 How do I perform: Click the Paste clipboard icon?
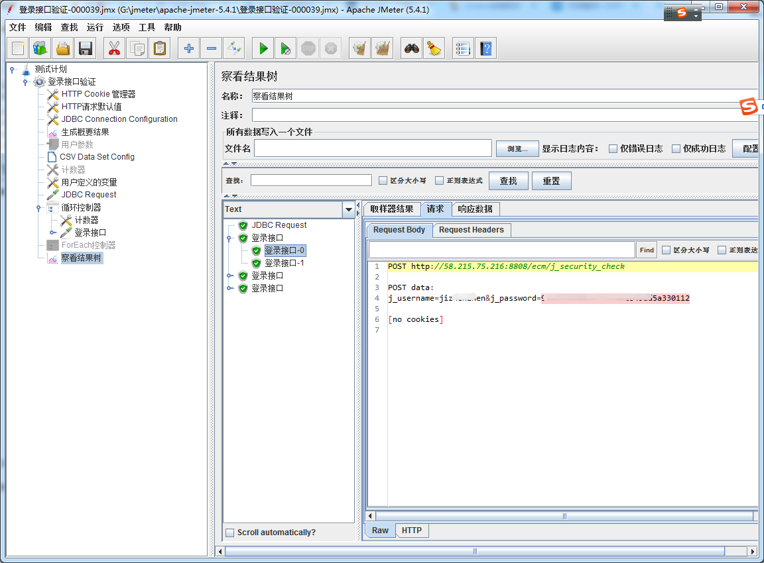[159, 48]
